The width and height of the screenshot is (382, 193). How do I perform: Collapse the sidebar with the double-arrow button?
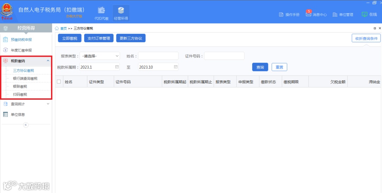click(x=26, y=125)
